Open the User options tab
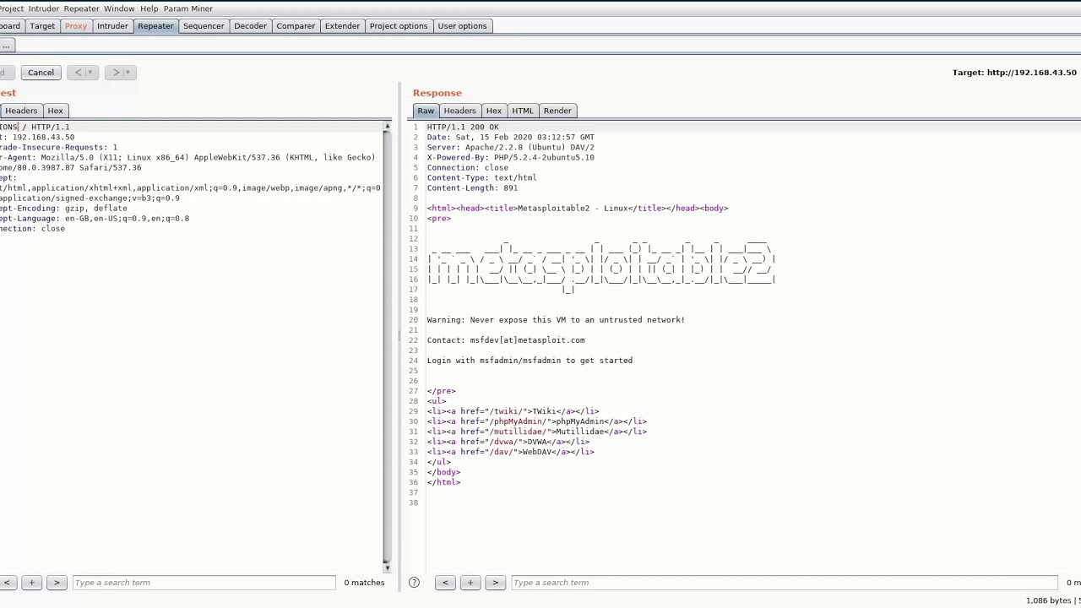Screen dimensions: 1081x608 point(462,26)
